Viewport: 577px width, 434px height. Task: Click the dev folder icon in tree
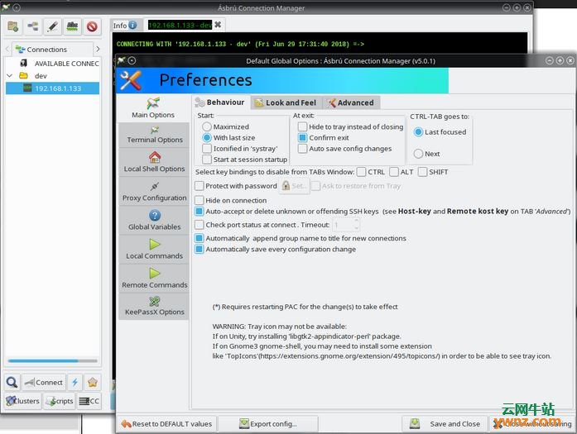click(x=23, y=76)
